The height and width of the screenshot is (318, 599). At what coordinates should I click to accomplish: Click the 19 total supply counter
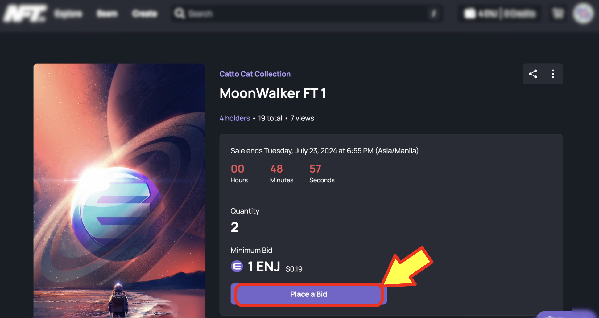click(x=270, y=118)
